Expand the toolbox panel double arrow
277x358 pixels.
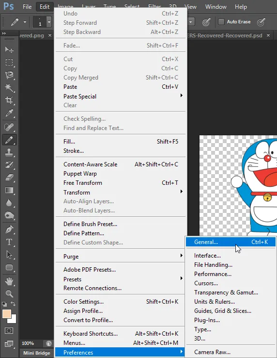4,33
